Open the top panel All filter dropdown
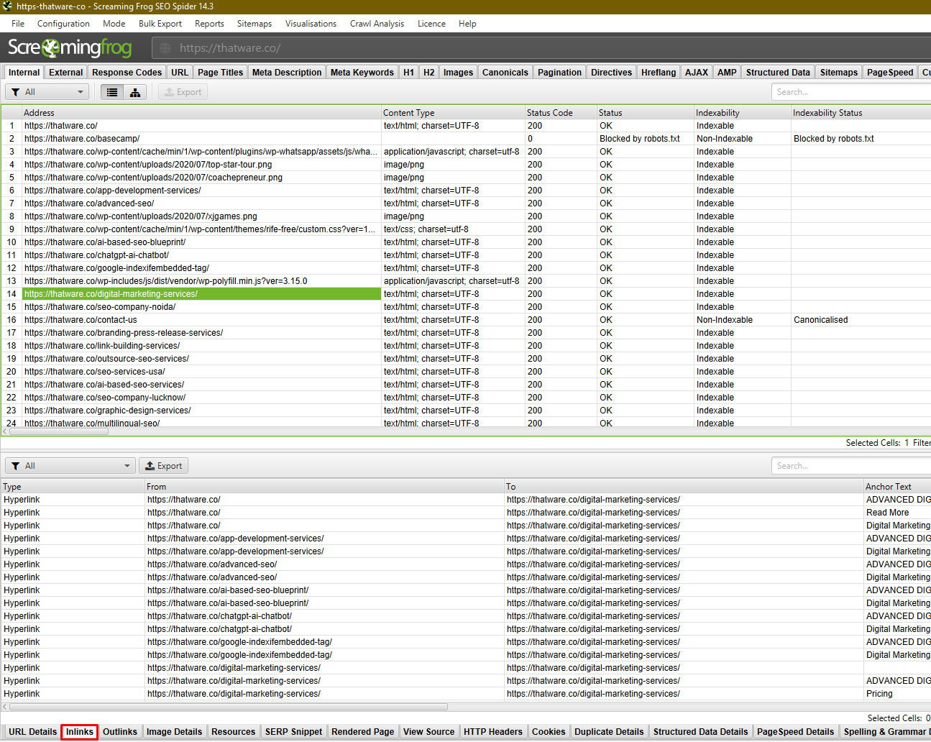The image size is (931, 742). point(47,92)
